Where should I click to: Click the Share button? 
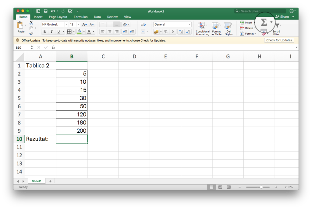pos(282,17)
